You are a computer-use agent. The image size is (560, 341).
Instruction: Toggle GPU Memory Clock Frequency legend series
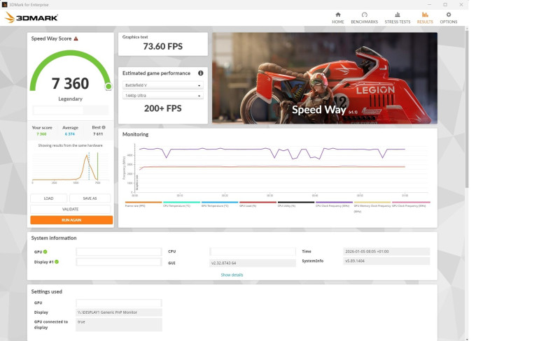tap(372, 207)
